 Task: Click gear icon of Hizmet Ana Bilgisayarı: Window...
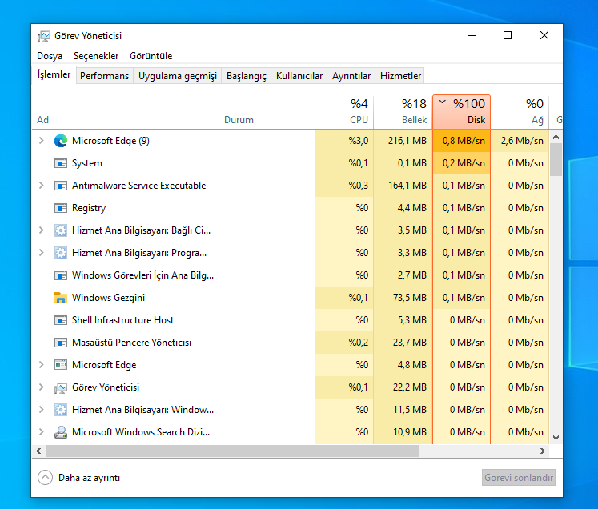click(61, 410)
